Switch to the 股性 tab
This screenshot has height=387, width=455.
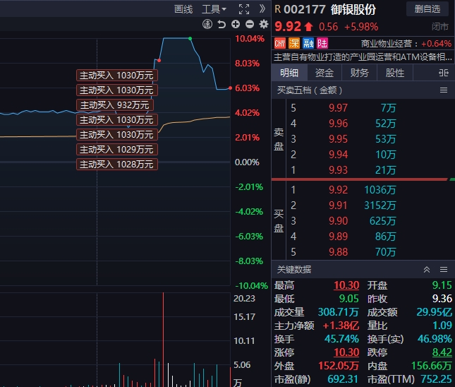point(394,73)
